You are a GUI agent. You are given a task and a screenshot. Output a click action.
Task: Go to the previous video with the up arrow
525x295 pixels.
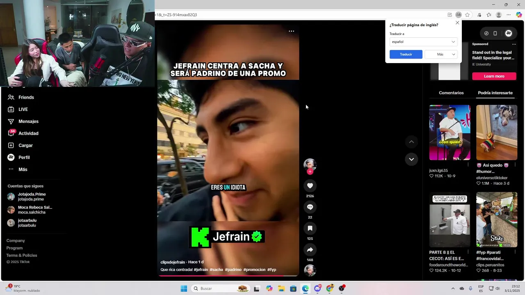(411, 142)
